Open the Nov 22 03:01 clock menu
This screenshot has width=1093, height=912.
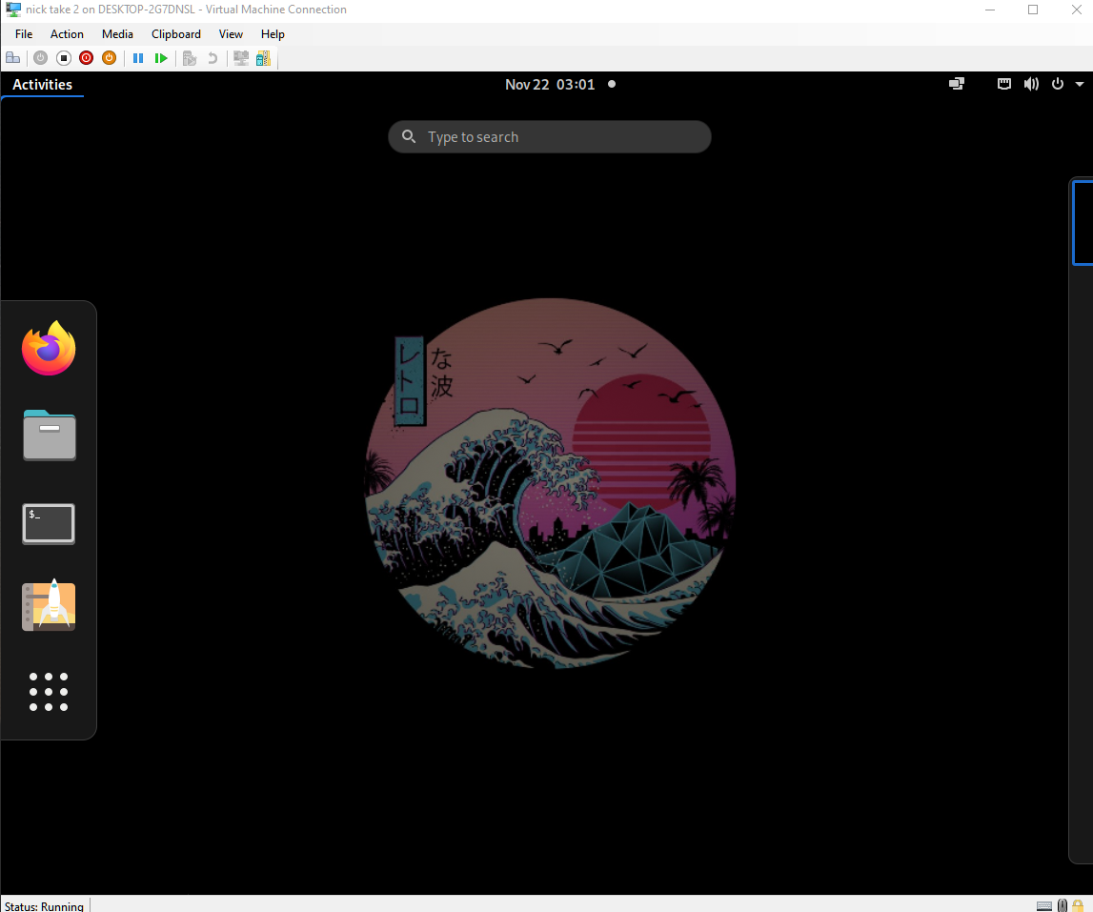tap(550, 85)
